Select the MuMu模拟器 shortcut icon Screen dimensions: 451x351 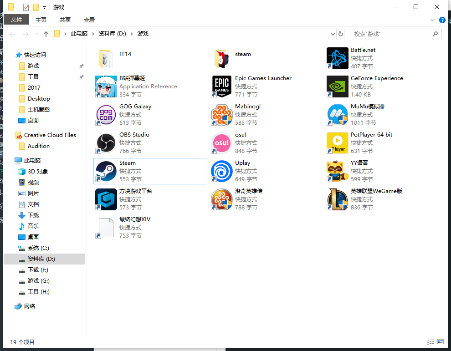(x=338, y=115)
